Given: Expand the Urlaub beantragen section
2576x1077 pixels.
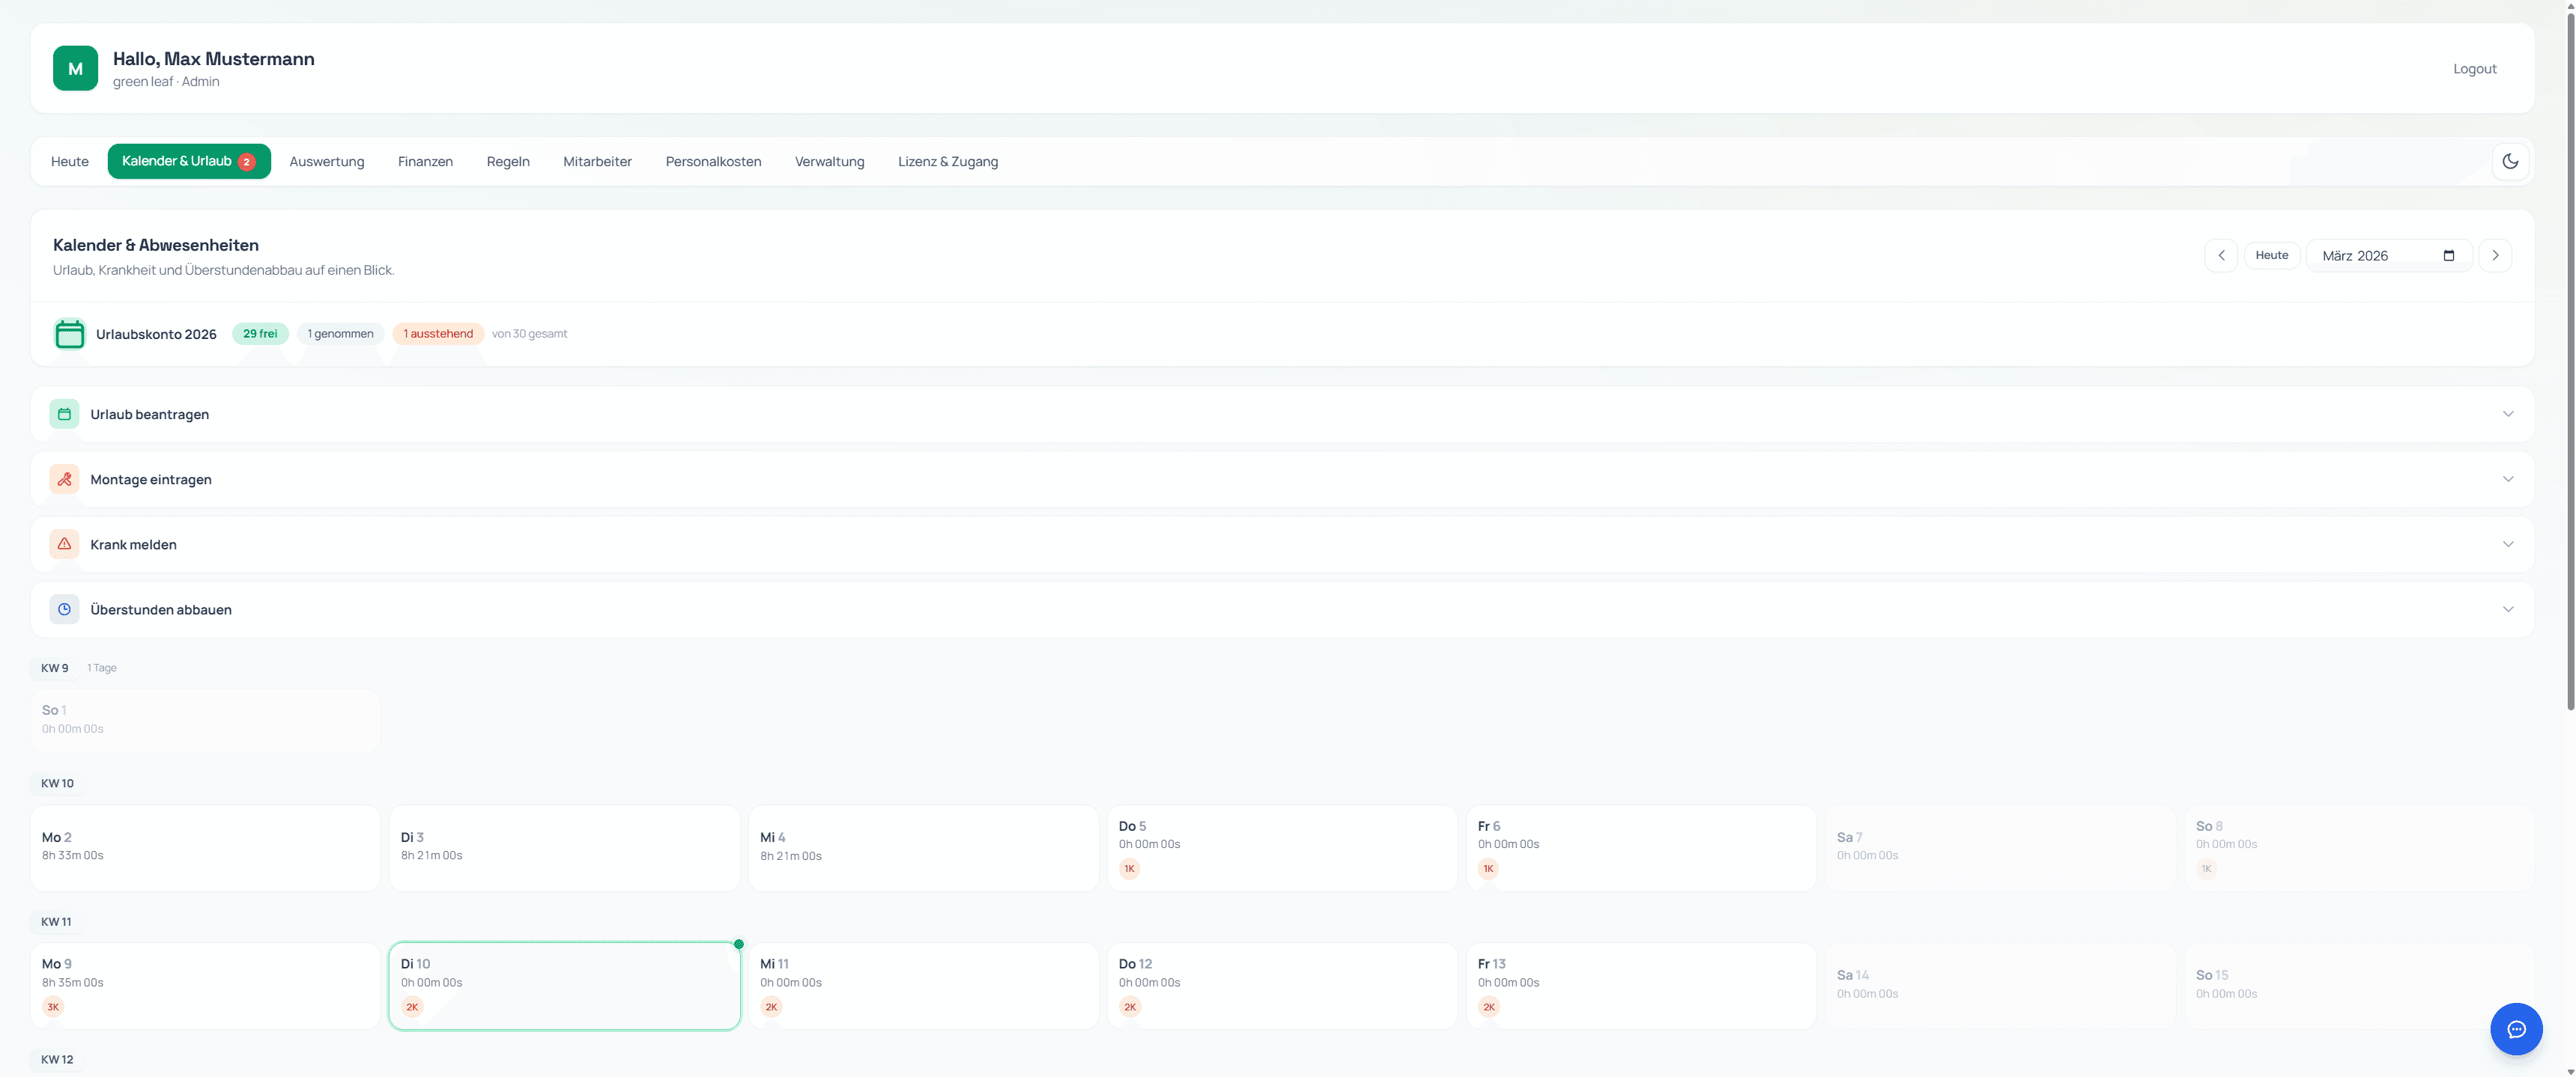Looking at the screenshot, I should click(2507, 414).
